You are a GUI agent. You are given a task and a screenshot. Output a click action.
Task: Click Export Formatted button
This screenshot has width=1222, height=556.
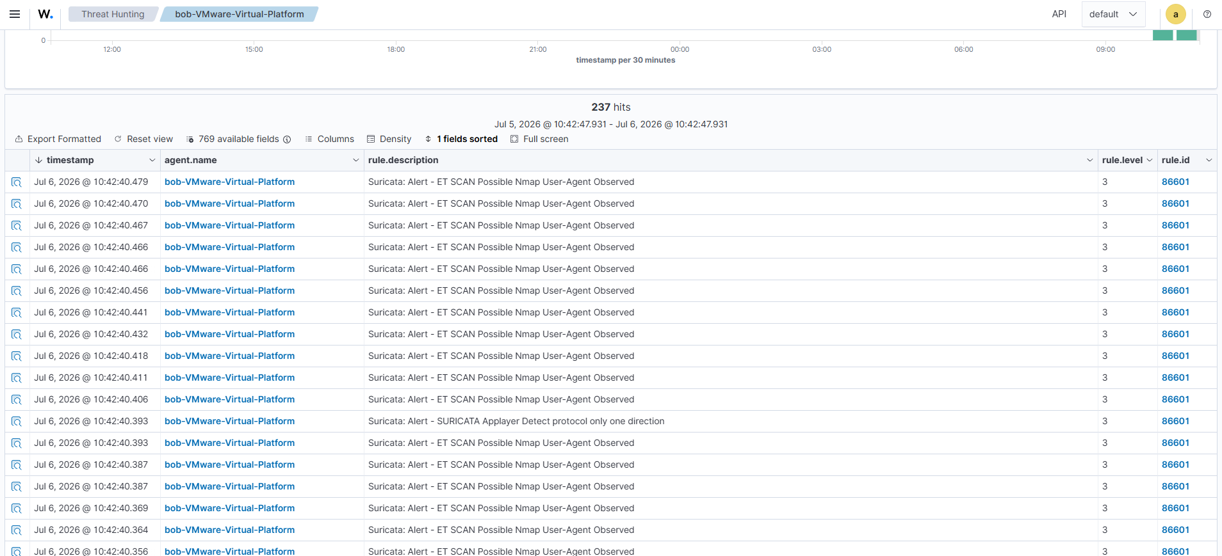[58, 139]
